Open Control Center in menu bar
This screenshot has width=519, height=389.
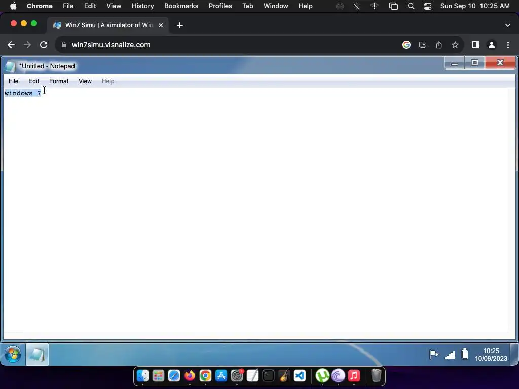click(x=428, y=6)
